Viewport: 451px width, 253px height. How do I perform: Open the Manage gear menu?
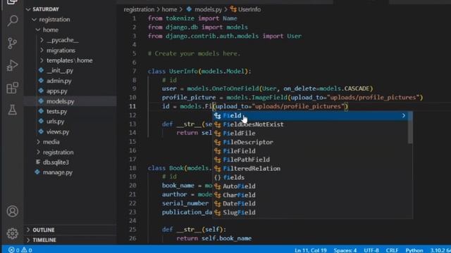point(13,233)
